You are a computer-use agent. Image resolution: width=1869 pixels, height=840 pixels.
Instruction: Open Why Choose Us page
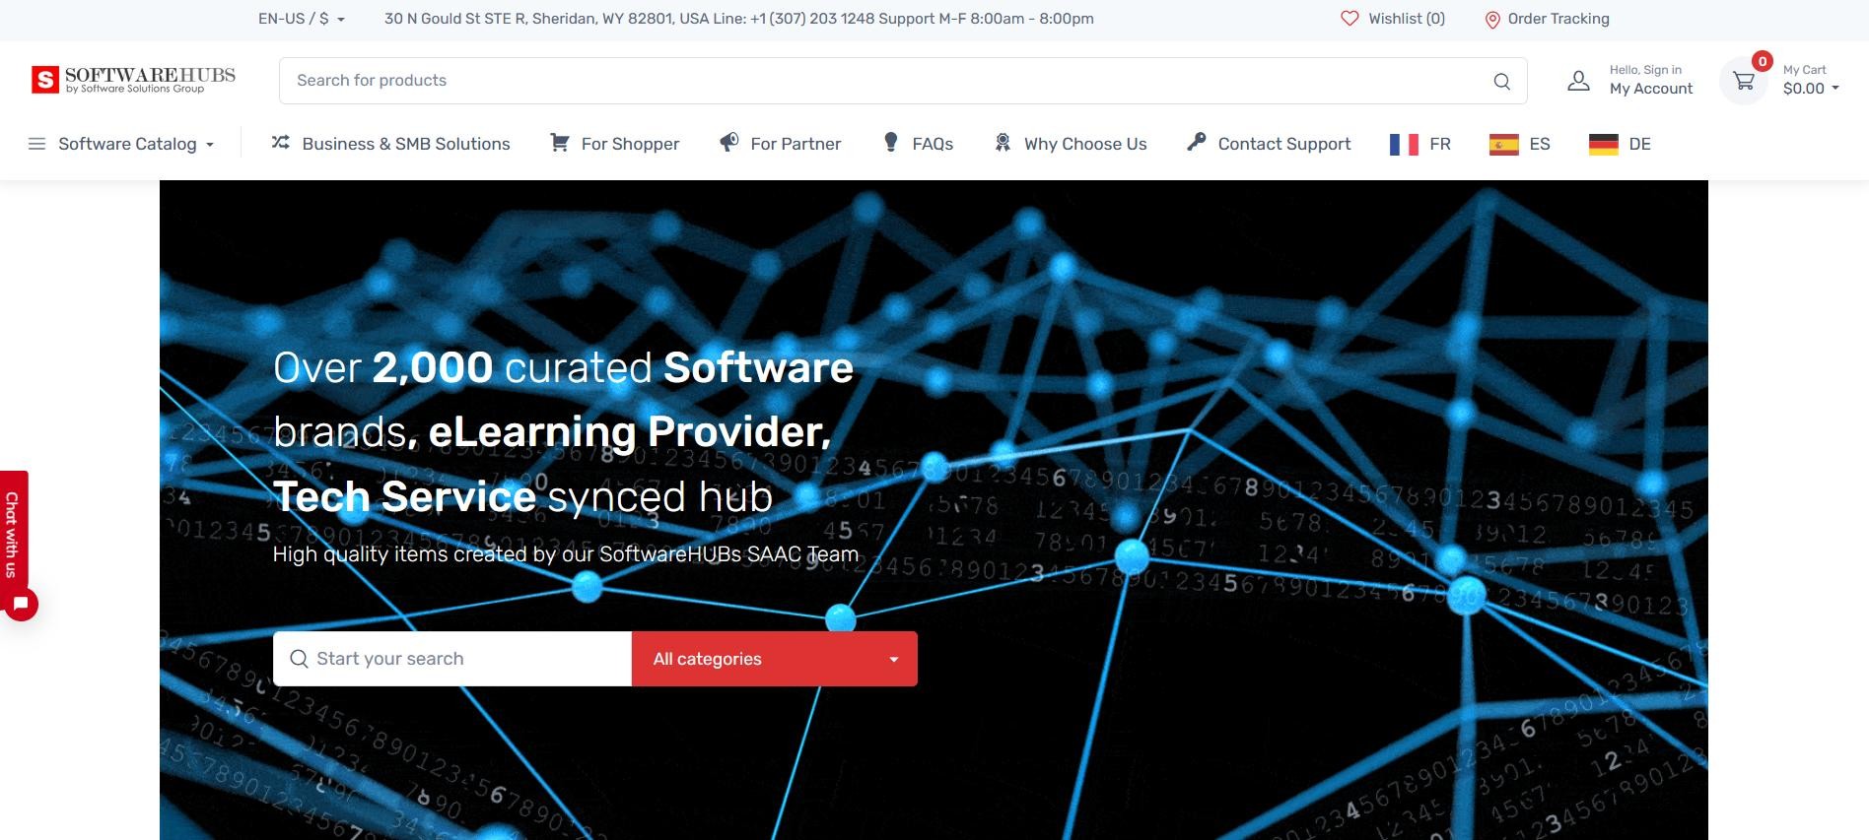point(1071,144)
